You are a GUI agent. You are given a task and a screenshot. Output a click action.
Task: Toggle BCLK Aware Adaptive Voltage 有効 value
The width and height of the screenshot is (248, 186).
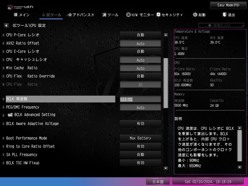tap(140, 124)
